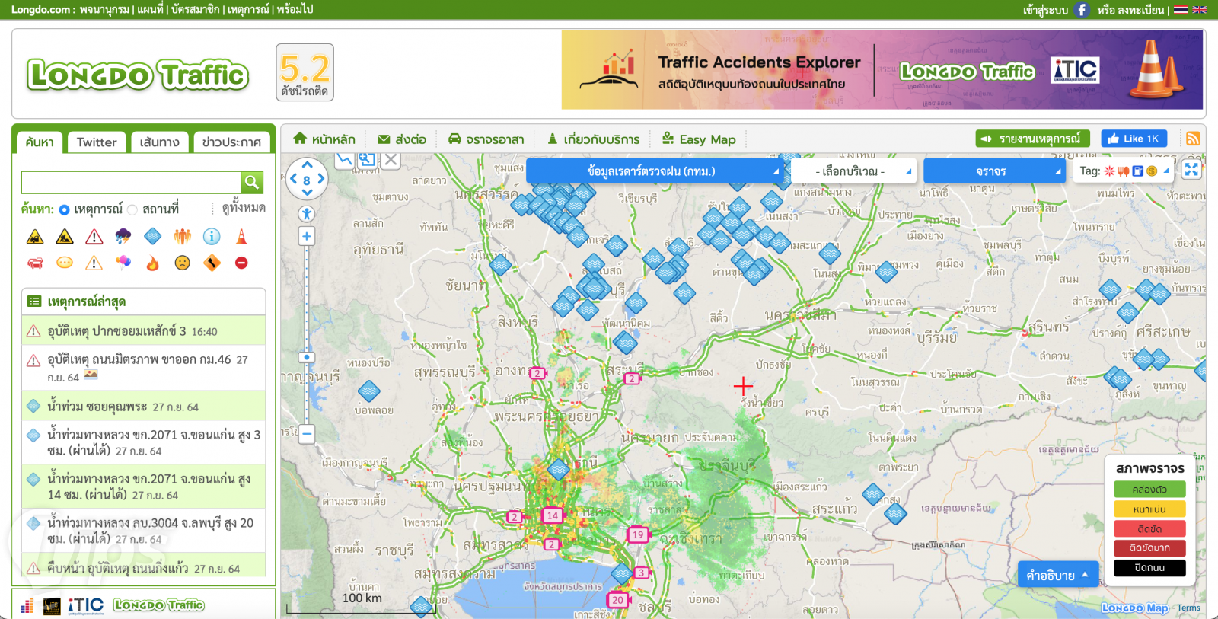
Task: Select the สถานที่ search radio button
Action: (x=132, y=209)
